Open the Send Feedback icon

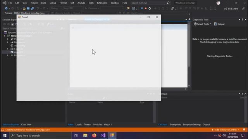(243, 8)
